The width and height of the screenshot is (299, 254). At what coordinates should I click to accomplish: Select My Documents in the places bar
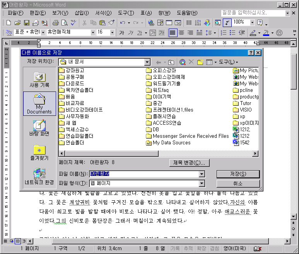point(39,104)
